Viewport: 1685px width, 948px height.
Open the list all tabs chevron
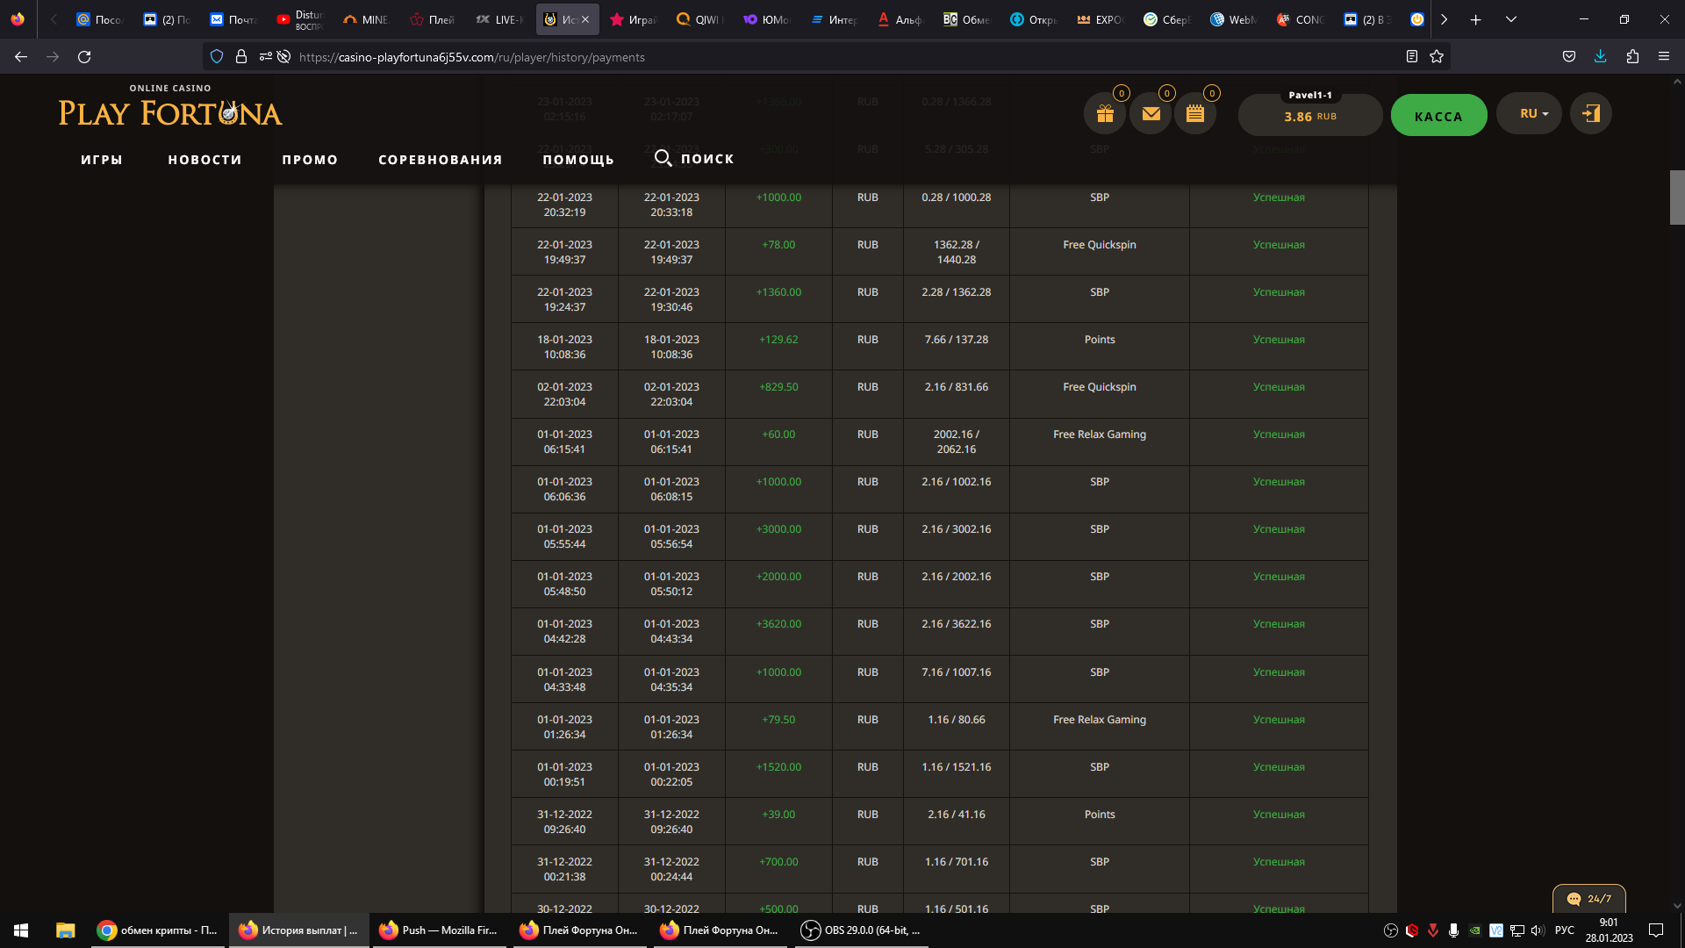1511,19
